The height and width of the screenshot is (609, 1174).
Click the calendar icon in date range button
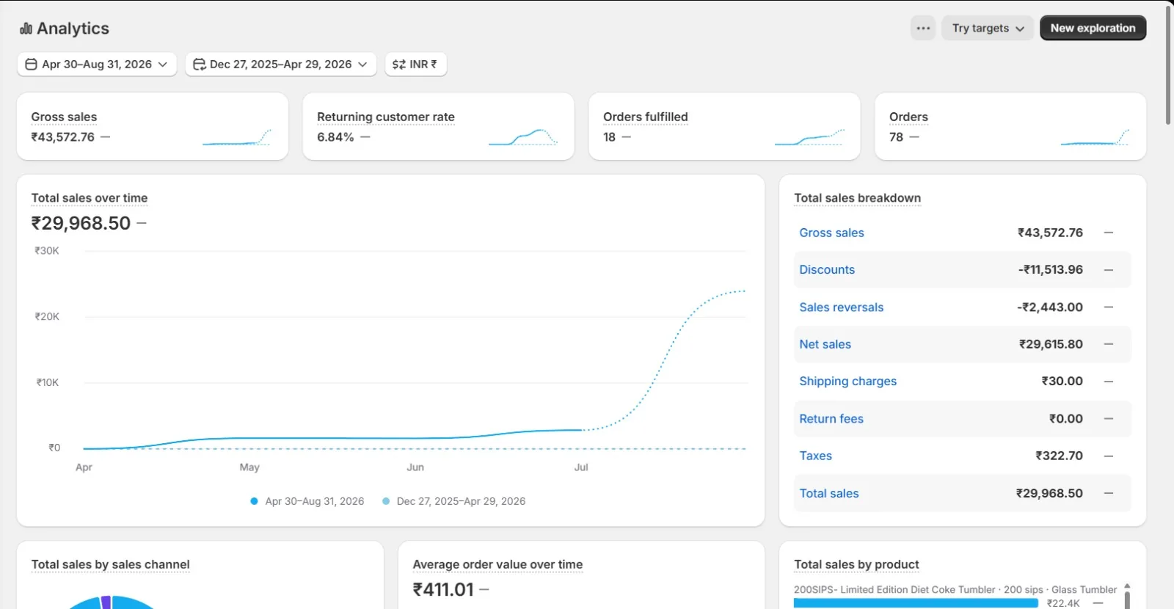[31, 65]
